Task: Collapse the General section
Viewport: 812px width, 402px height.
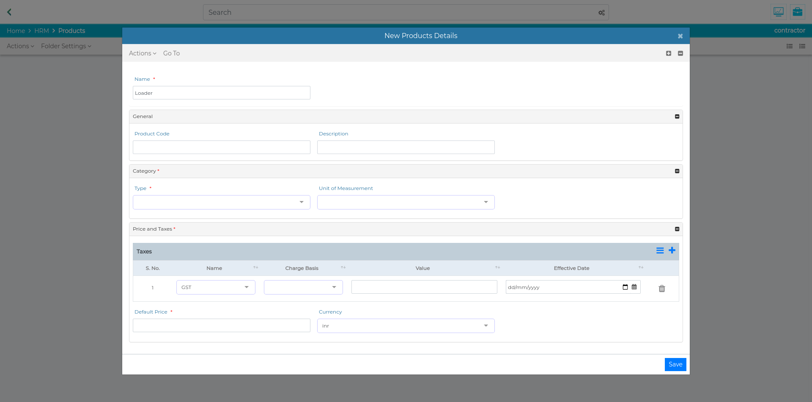Action: coord(677,116)
